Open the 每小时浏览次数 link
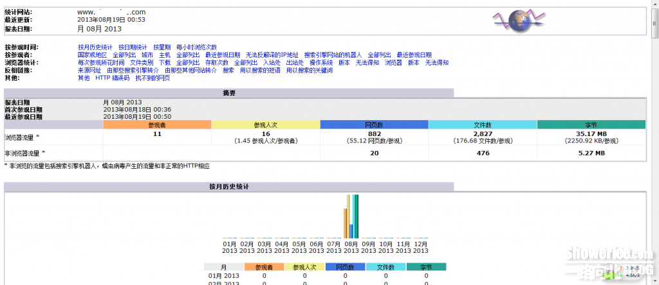 click(196, 47)
